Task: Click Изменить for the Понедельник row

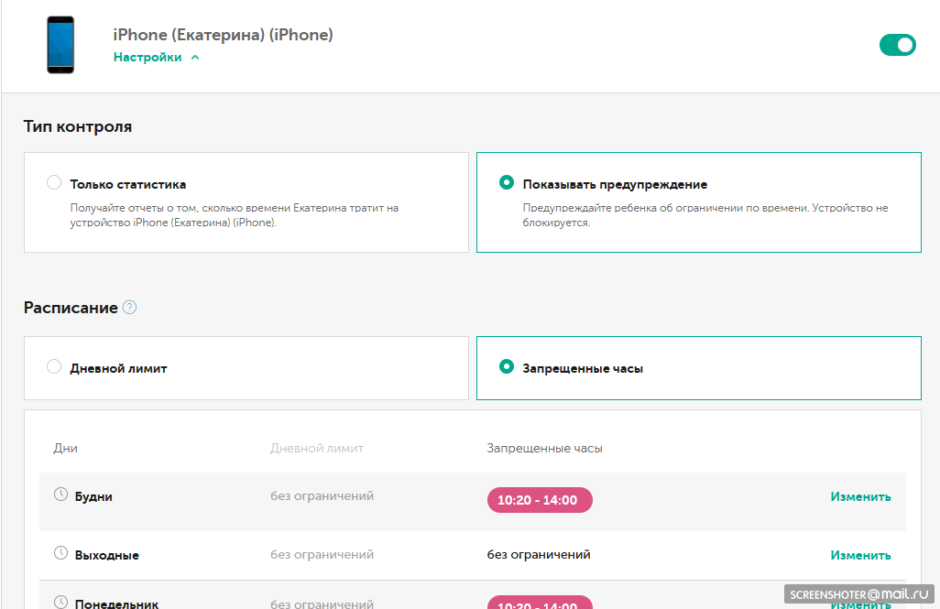Action: click(860, 604)
